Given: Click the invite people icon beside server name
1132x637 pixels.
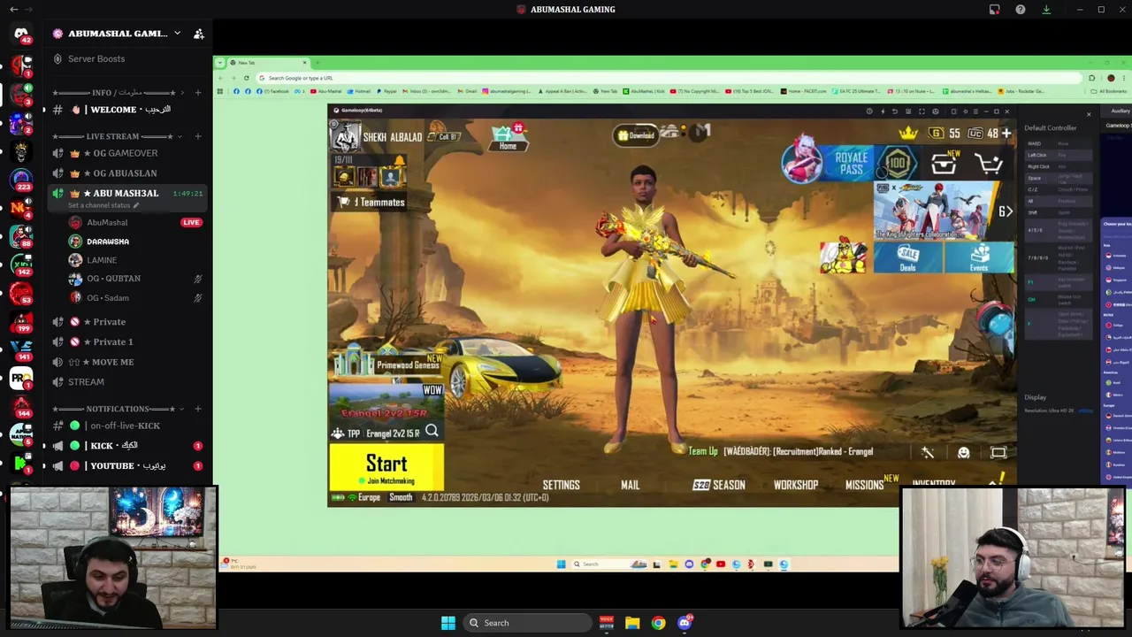Looking at the screenshot, I should [x=199, y=34].
